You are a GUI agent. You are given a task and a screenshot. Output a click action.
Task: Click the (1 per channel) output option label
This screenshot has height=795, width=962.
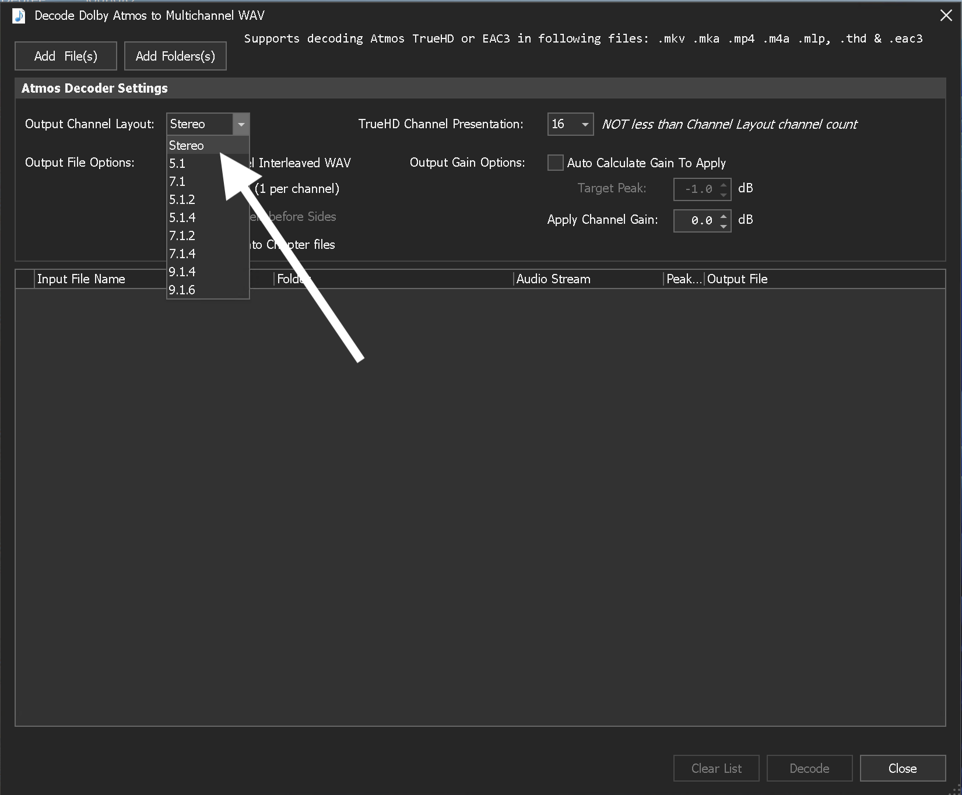(x=297, y=189)
